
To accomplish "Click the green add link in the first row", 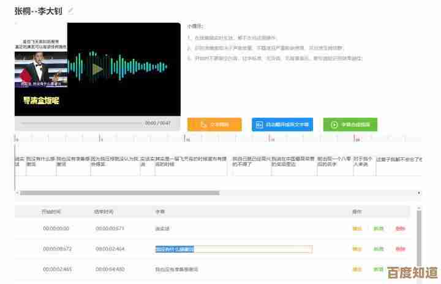I will tap(379, 228).
